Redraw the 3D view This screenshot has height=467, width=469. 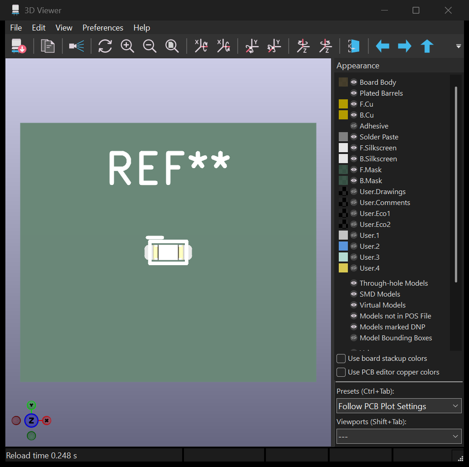pos(105,46)
